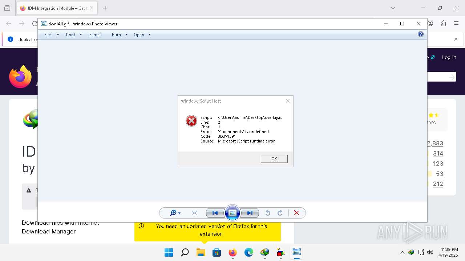Open Firefox account icon
Image resolution: width=465 pixels, height=261 pixels.
pos(430,24)
